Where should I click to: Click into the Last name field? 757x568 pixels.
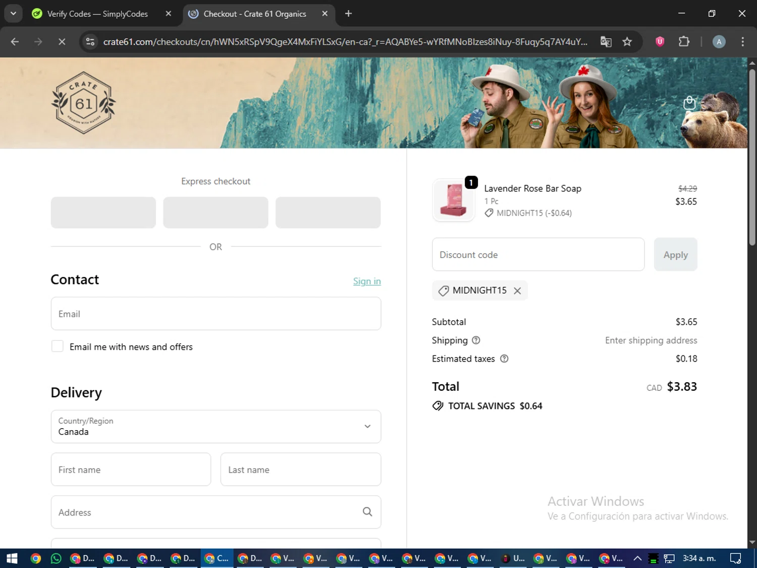pyautogui.click(x=301, y=470)
